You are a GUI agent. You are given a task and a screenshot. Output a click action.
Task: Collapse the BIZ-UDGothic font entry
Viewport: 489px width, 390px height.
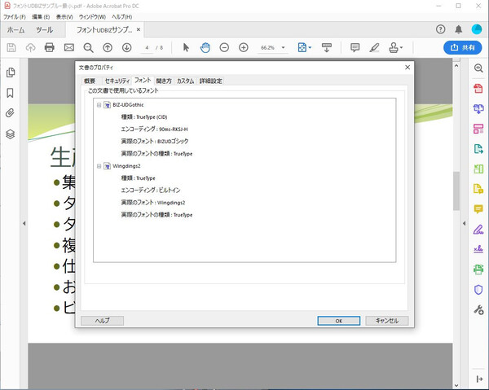click(99, 106)
